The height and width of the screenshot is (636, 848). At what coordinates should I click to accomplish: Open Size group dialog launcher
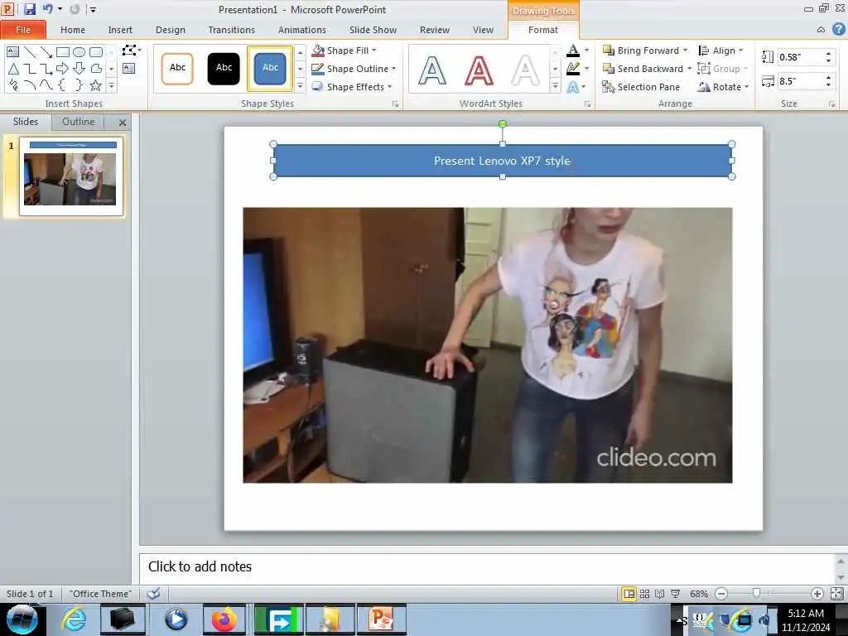(831, 104)
